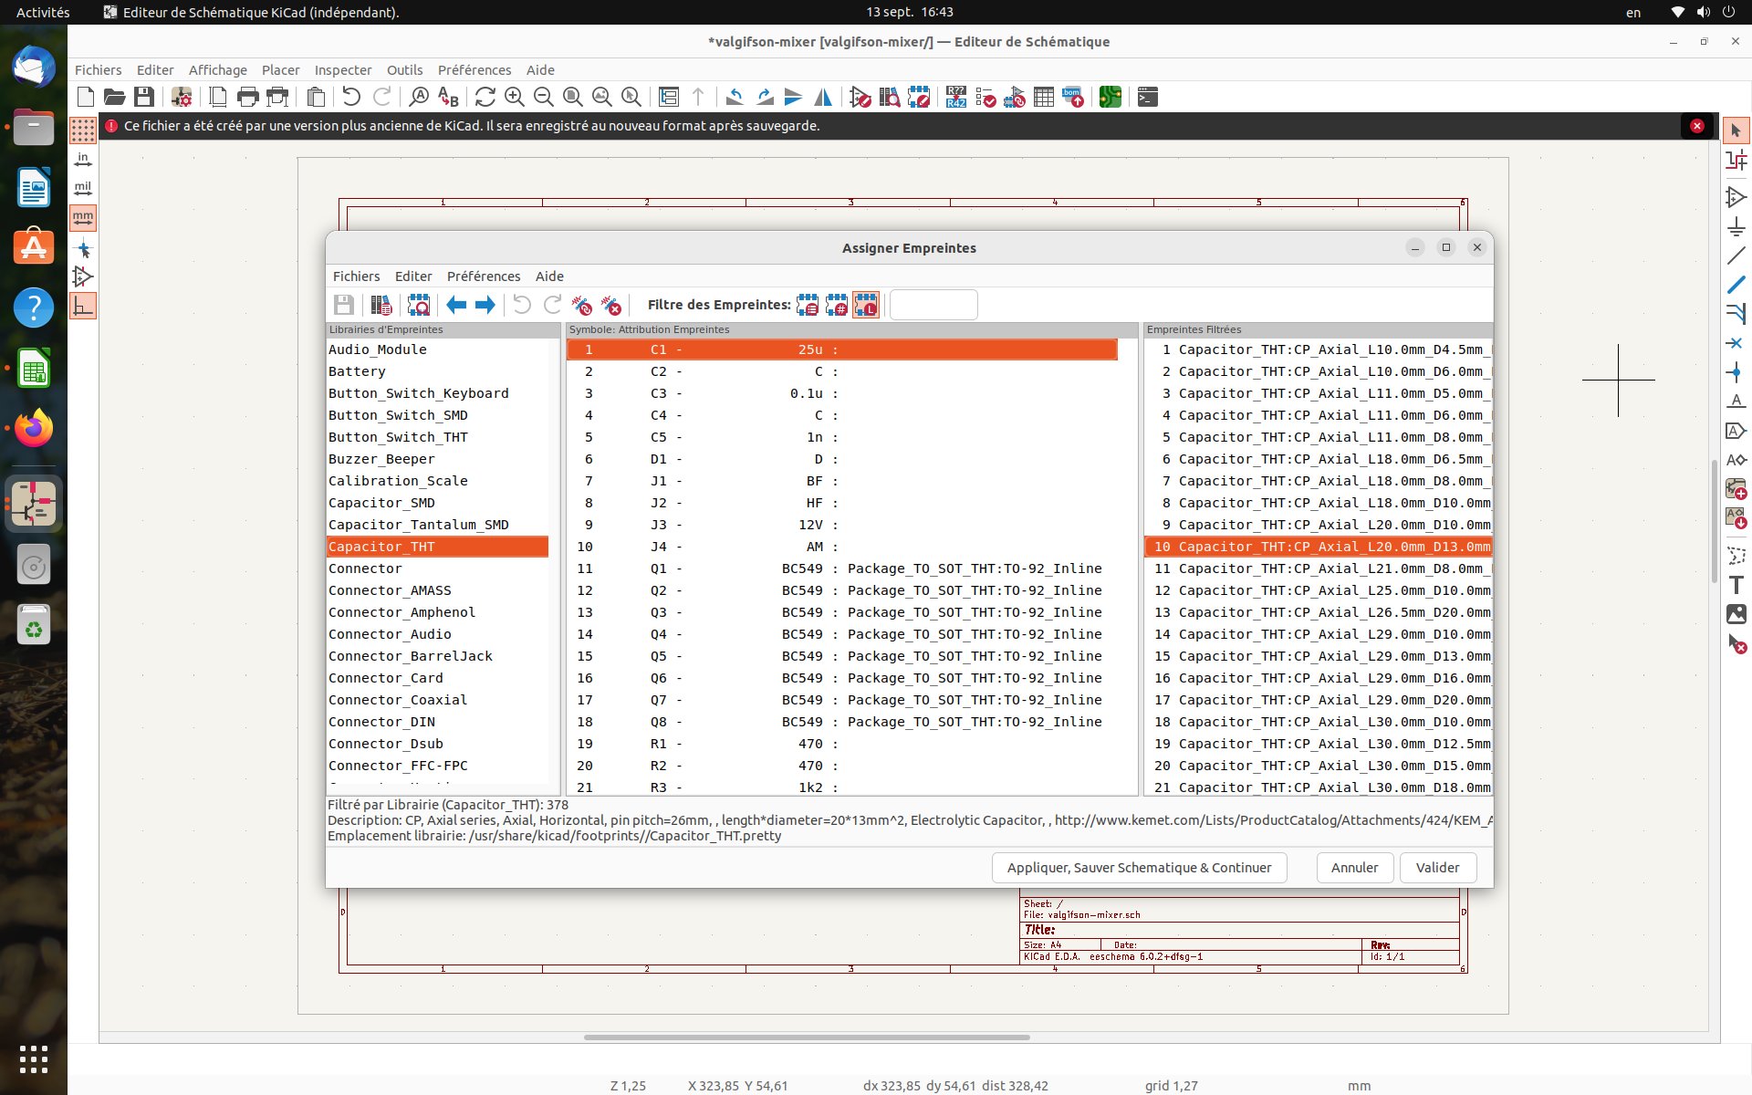Click the annotate schematic R?? R42 icon
This screenshot has height=1095, width=1752.
[x=955, y=97]
